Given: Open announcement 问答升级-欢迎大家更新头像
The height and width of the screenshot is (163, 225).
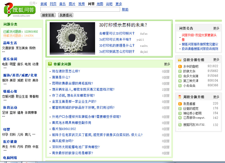Looking at the screenshot, I should [x=199, y=37].
